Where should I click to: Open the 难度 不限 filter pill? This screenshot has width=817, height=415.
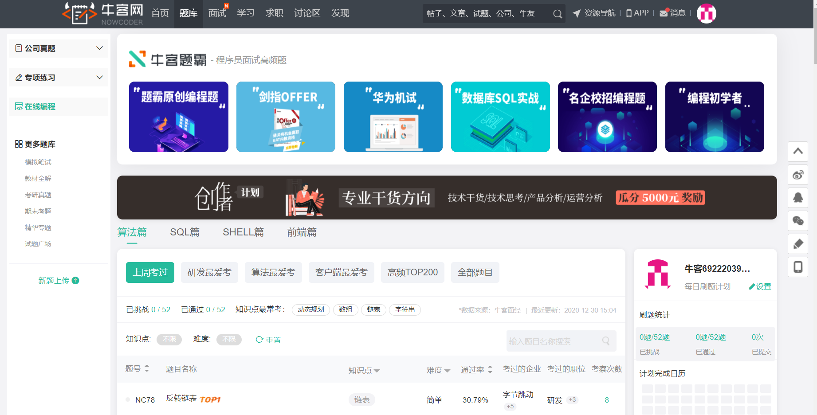[x=229, y=339]
